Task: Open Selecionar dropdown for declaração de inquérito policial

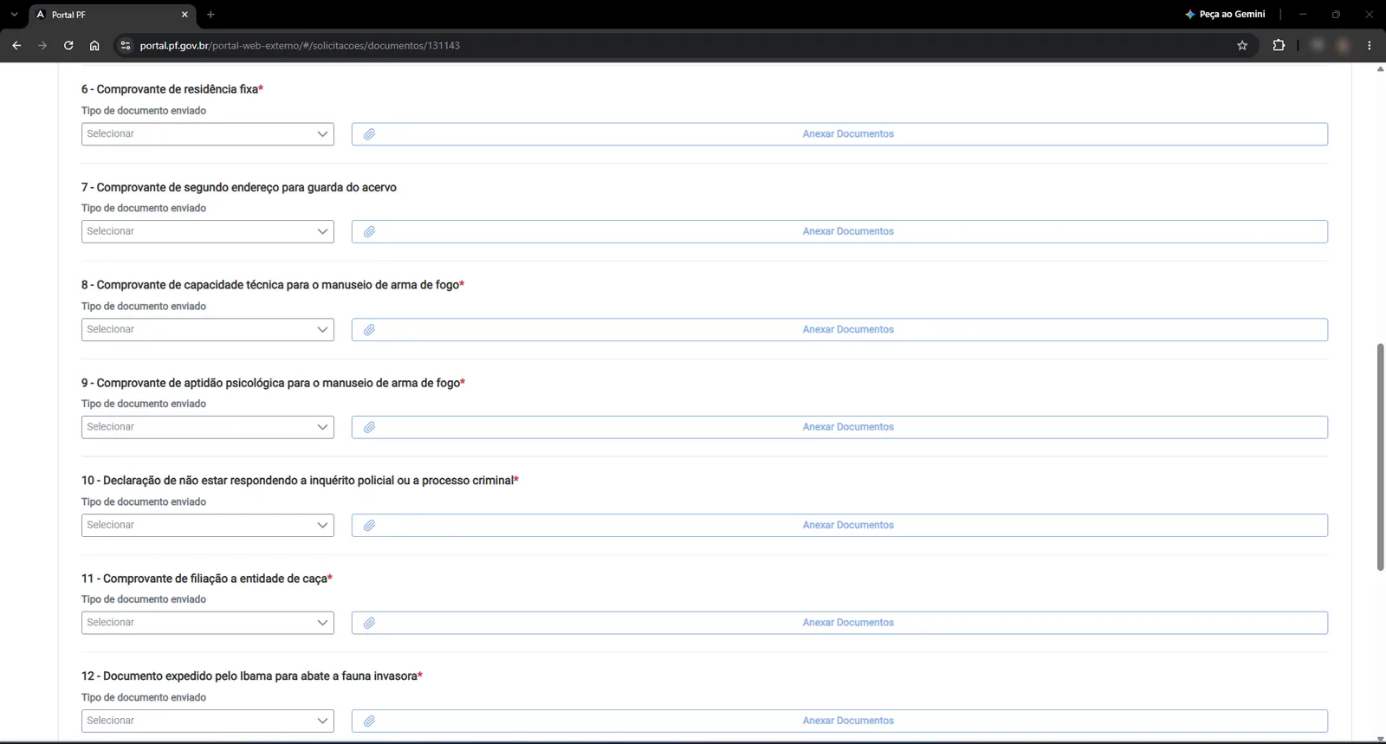Action: click(208, 525)
